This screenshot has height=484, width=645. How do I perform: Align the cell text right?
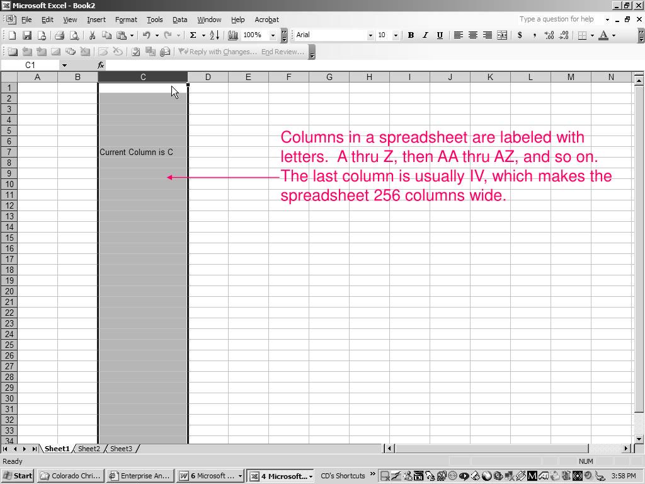point(488,35)
